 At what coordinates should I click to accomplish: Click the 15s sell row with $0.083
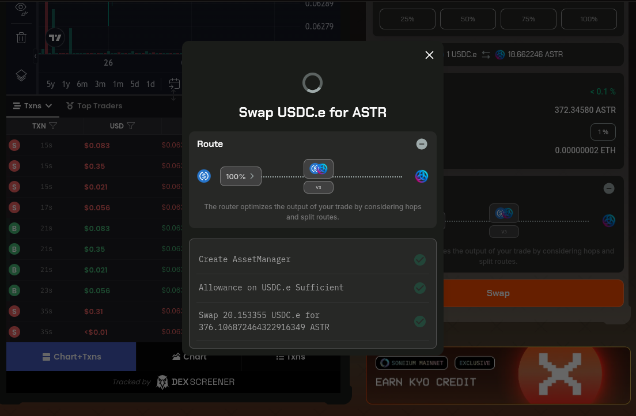pos(94,145)
